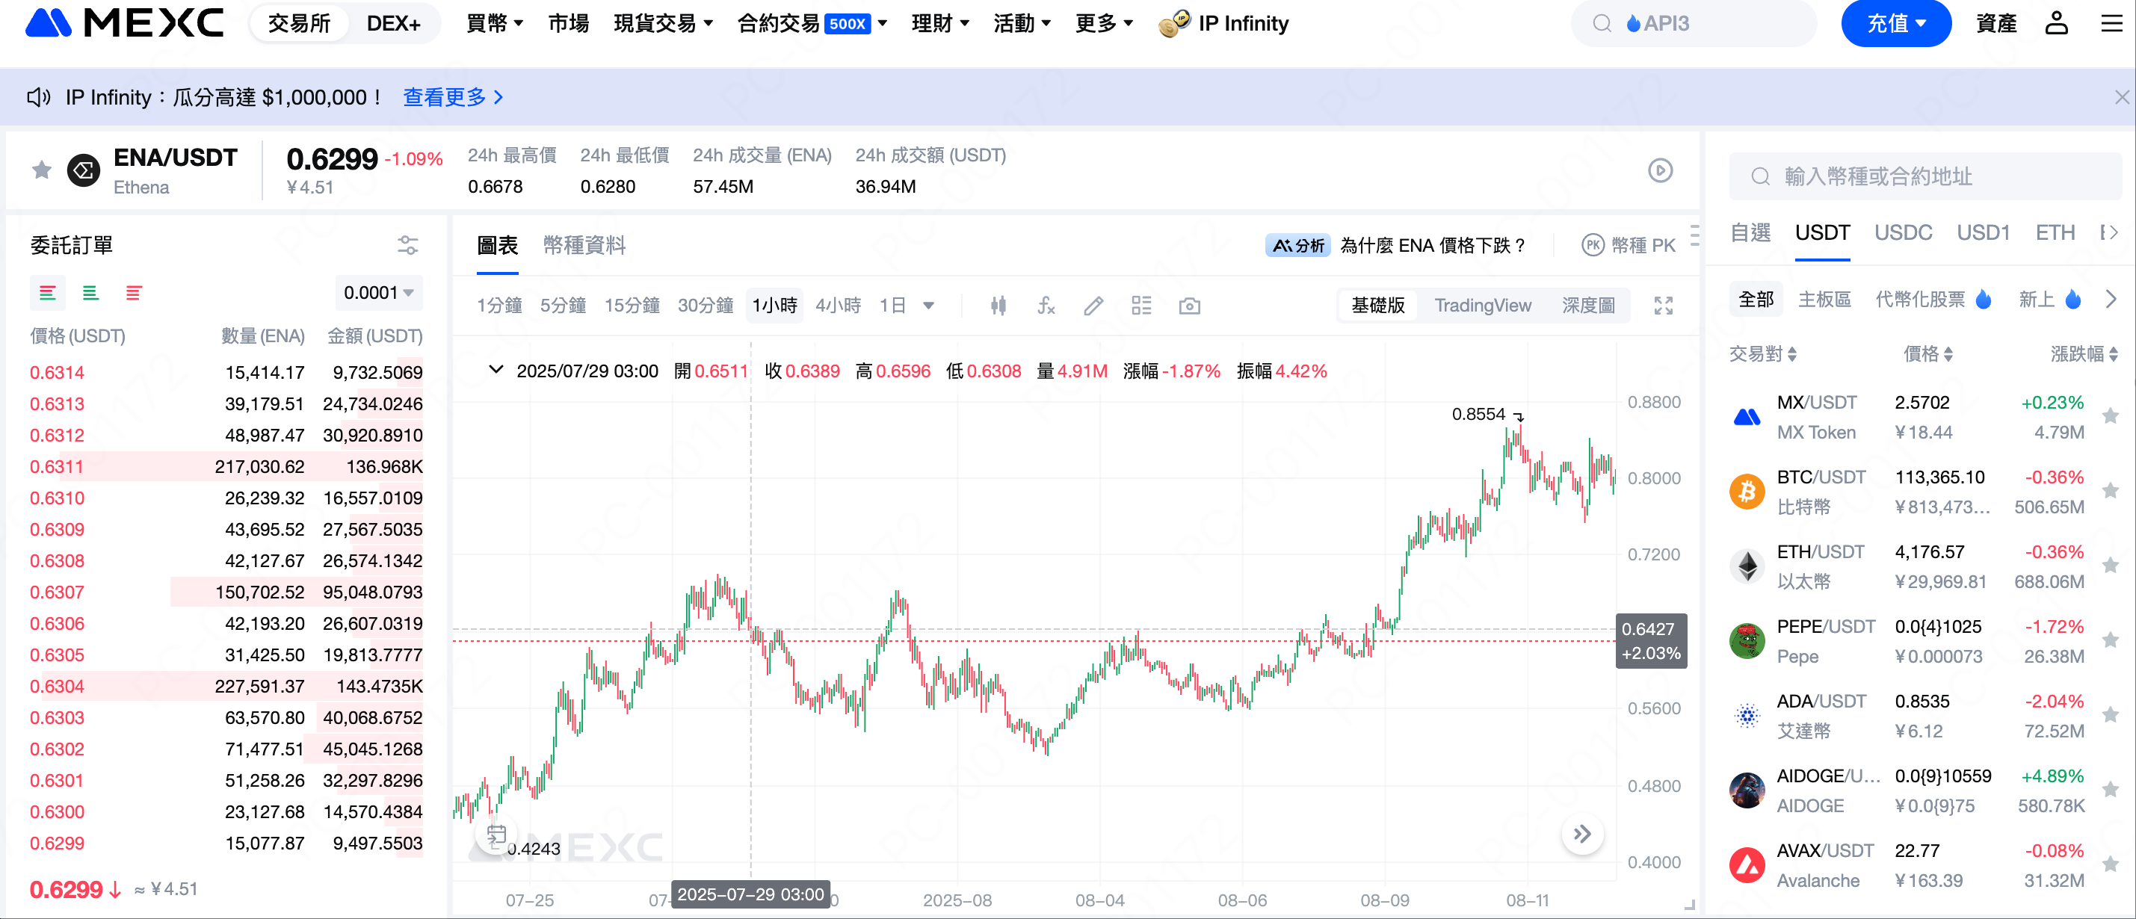Open the 活動 dropdown menu

[1022, 23]
